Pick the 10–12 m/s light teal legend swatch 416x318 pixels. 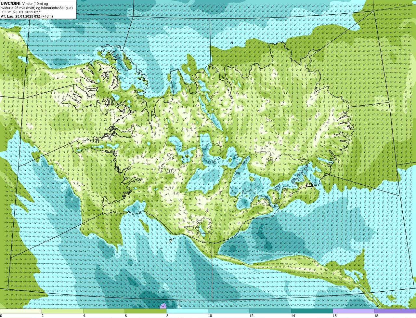[x=229, y=311]
